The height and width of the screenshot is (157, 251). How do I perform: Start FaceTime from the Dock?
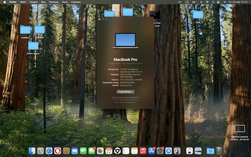coord(83,151)
